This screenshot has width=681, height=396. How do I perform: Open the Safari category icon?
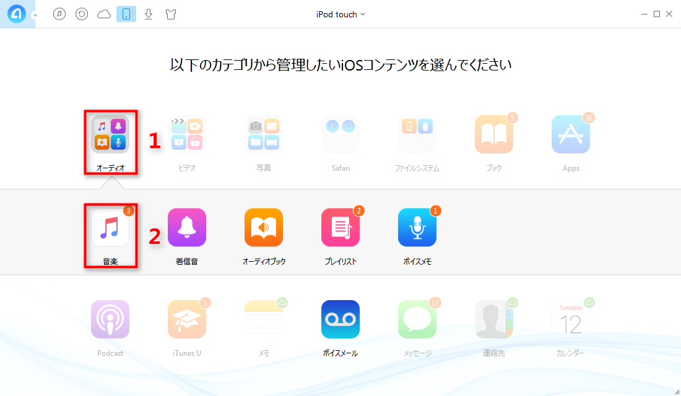point(340,135)
